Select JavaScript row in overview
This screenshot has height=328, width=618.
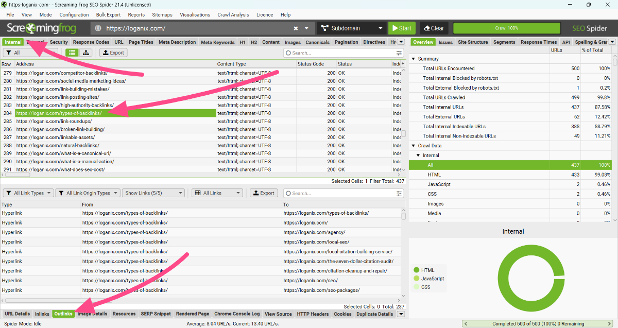pyautogui.click(x=510, y=184)
